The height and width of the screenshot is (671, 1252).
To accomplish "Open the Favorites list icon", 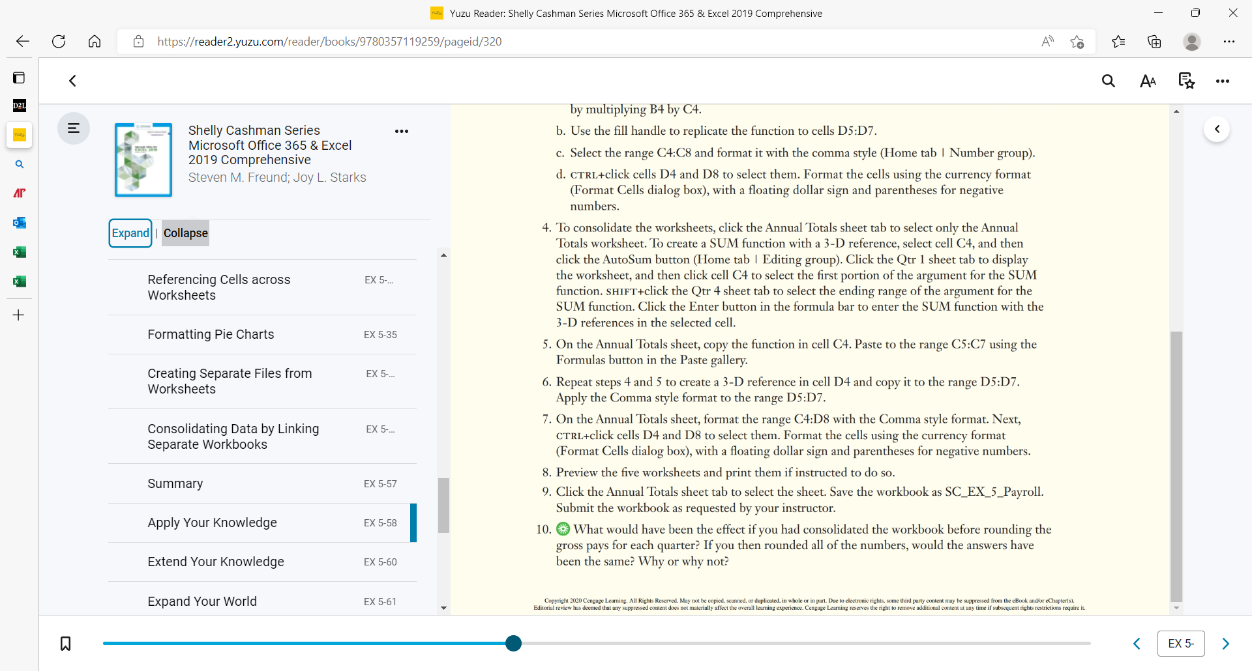I will (x=1118, y=42).
